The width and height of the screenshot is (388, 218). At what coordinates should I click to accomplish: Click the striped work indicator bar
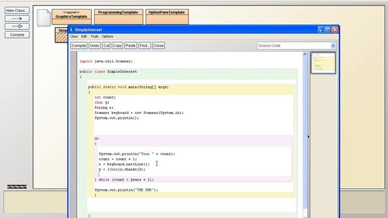click(17, 187)
